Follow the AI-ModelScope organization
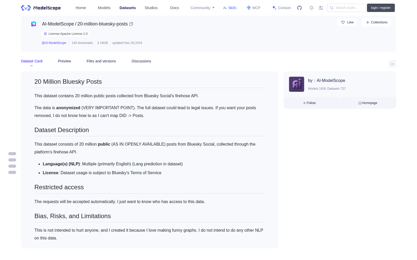Image resolution: width=417 pixels, height=260 pixels. (309, 103)
